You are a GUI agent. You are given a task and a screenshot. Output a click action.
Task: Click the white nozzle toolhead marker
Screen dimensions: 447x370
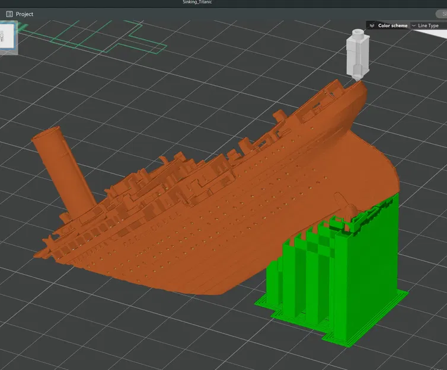click(x=357, y=54)
